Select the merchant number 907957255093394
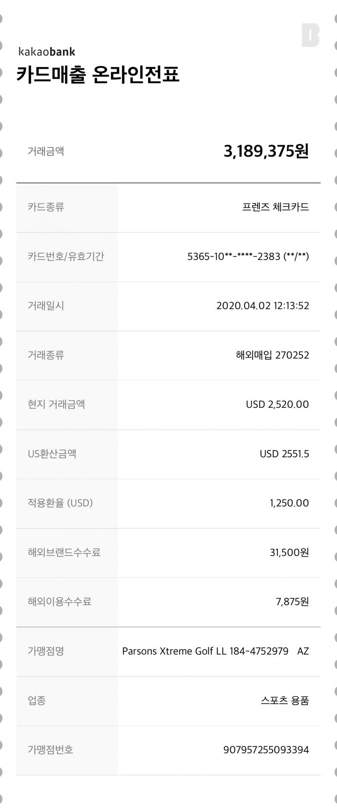 [266, 750]
